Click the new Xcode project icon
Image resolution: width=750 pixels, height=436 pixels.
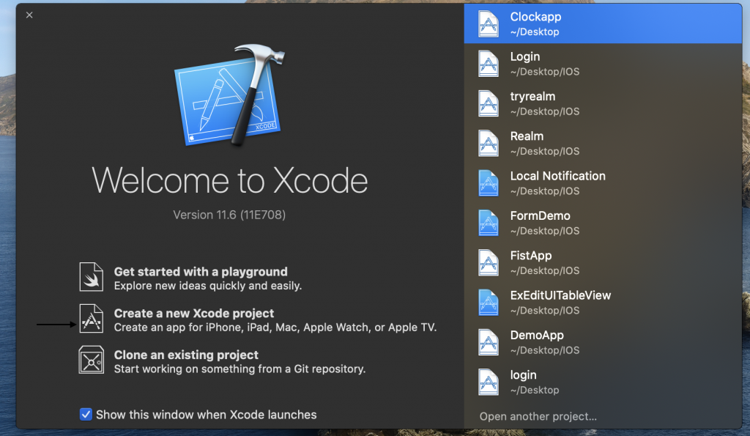point(92,318)
